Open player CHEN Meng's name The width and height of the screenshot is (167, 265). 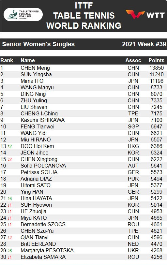click(35, 68)
